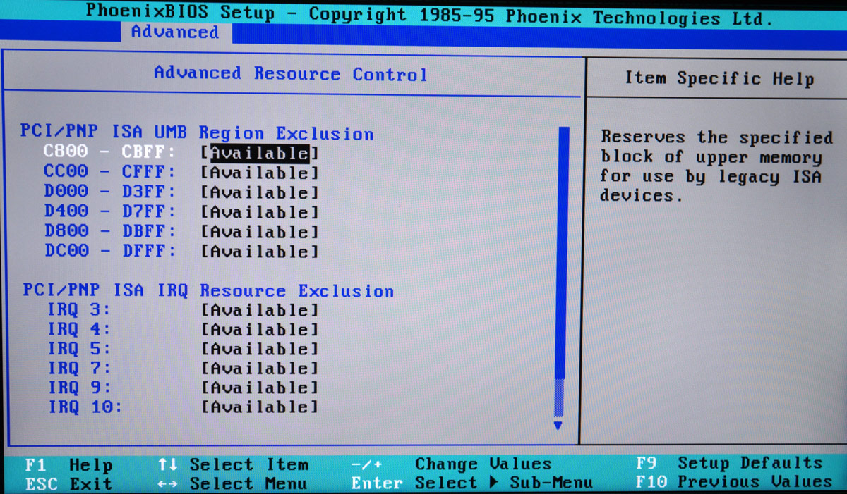Select the D400 - D7FF Available setting

pos(259,212)
